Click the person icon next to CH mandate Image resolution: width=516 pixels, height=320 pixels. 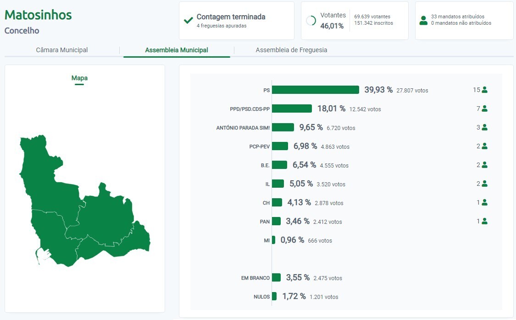pos(484,202)
